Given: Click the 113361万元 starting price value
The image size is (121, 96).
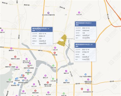Looking at the screenshot, I should pos(86,59).
